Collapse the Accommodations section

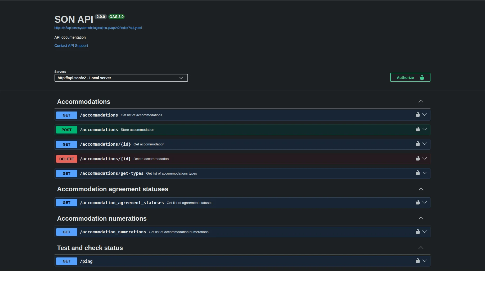(x=421, y=102)
